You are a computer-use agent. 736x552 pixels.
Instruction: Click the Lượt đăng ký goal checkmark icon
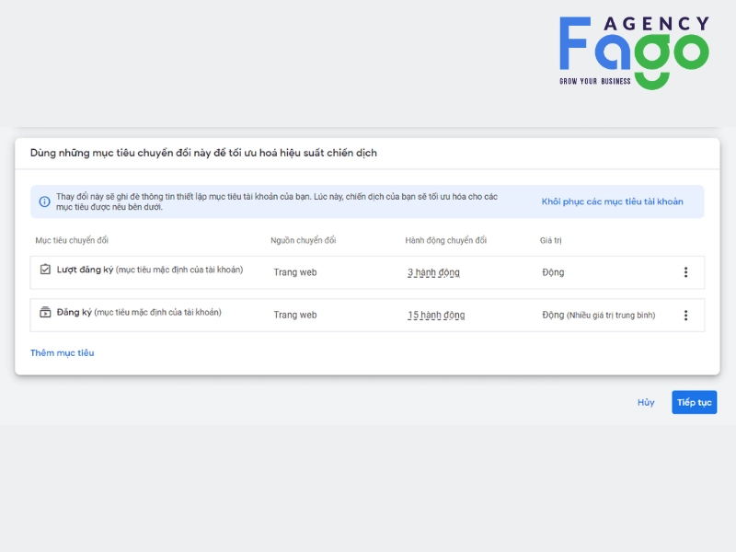tap(45, 269)
